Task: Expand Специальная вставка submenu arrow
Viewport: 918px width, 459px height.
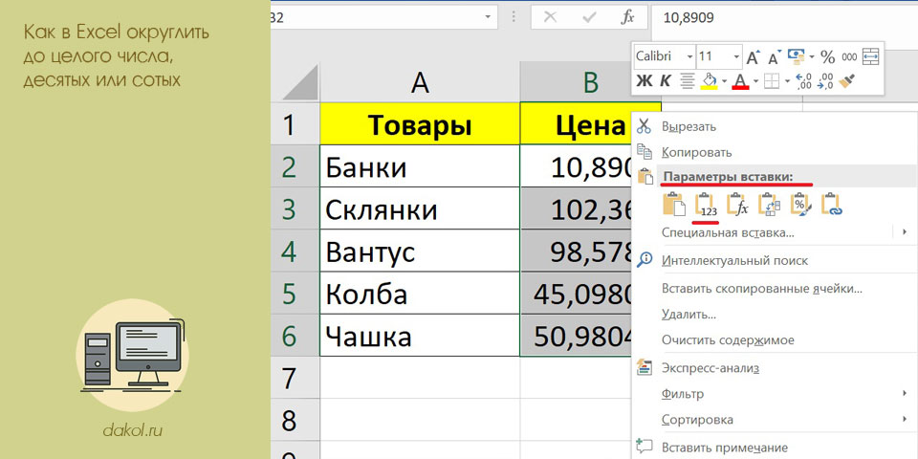Action: pos(905,232)
